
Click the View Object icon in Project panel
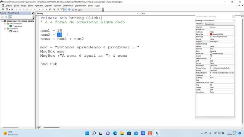tap(6, 17)
